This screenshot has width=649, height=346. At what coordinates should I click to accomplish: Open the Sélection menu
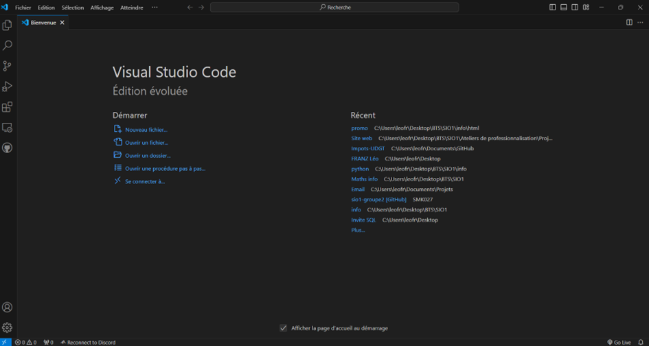72,8
